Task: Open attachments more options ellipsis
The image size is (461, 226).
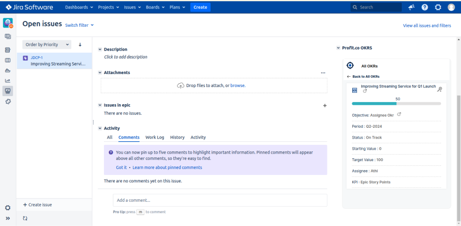Action: click(x=323, y=72)
